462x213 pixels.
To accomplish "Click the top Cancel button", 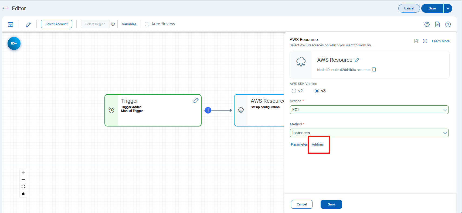I will pyautogui.click(x=409, y=8).
